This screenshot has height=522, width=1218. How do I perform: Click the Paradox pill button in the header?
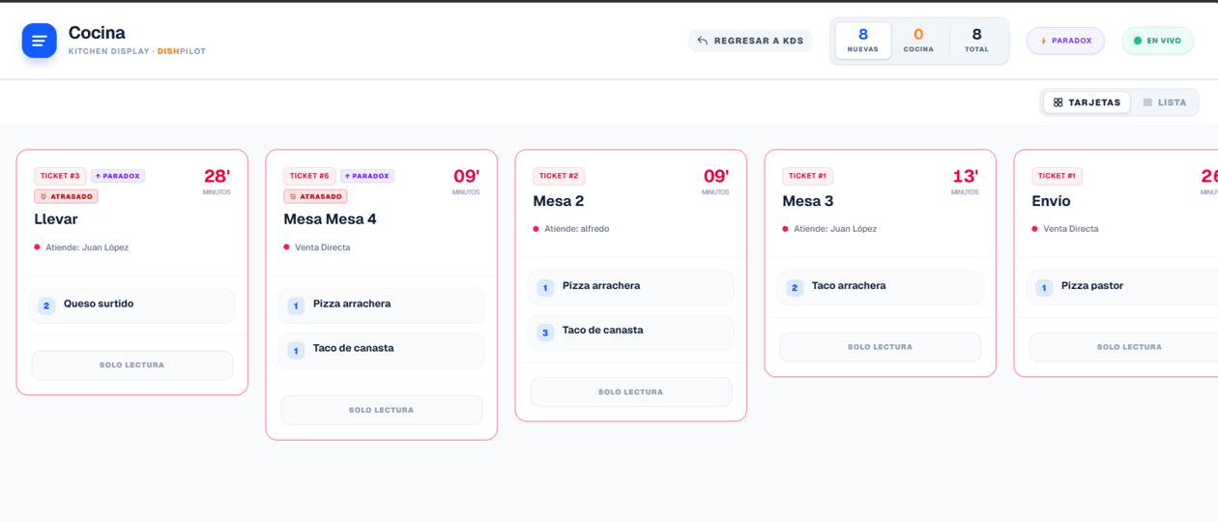[1065, 41]
